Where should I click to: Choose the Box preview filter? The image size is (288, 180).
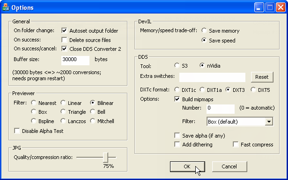[34, 111]
